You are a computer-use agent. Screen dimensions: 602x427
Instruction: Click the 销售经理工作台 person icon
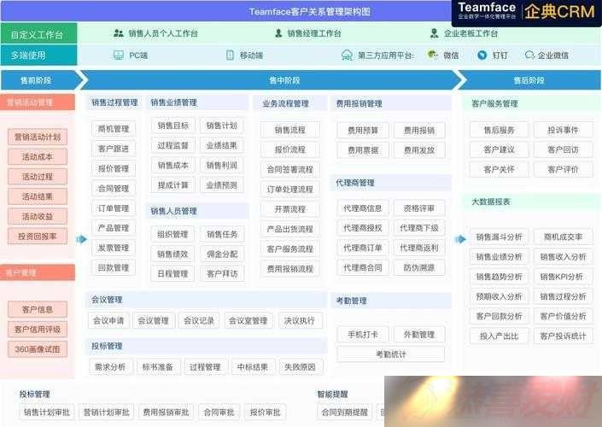(278, 33)
